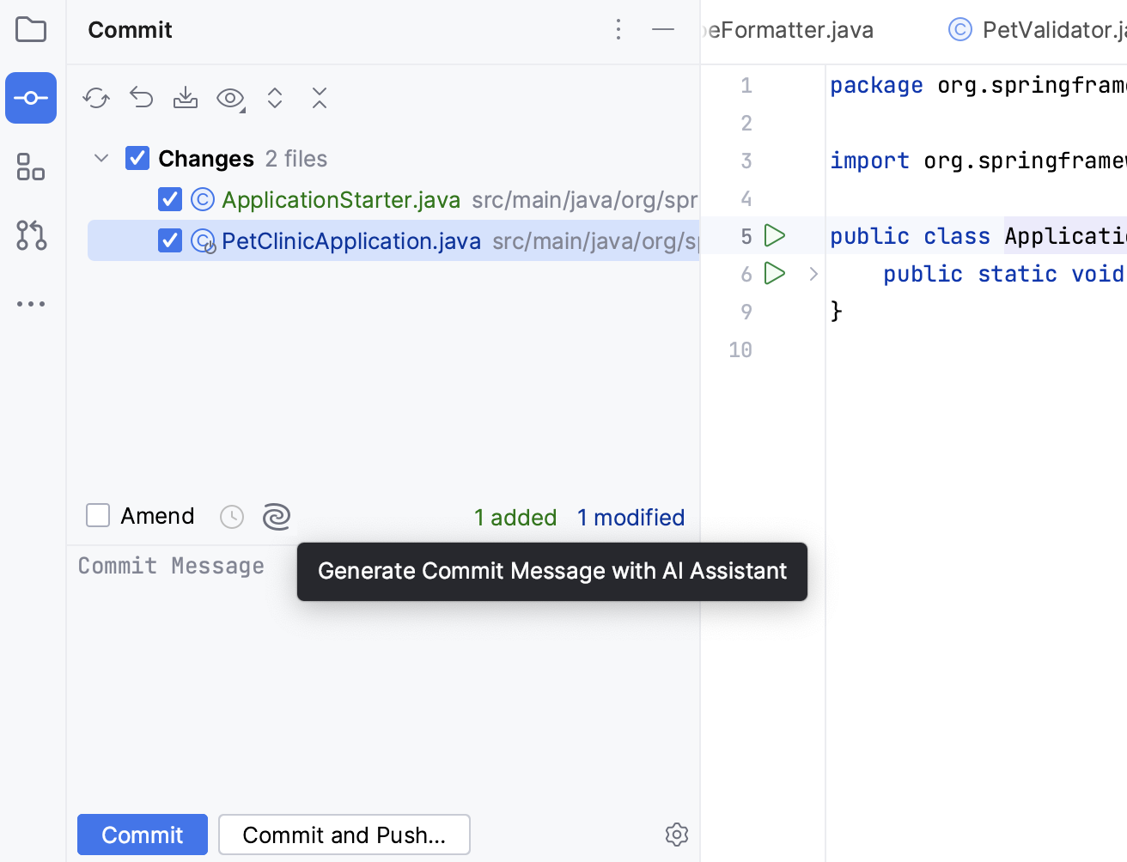Uncheck ApplicationStarter.java from the commit
This screenshot has height=862, width=1127.
[169, 199]
